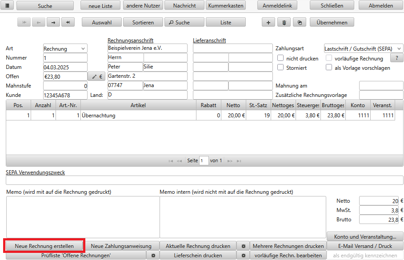Screen dimensions: 404x260
Task: Click the pencil-euro edit button beside Offen
Action: pyautogui.click(x=96, y=76)
